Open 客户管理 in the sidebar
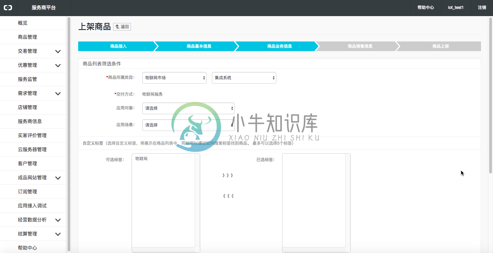The image size is (493, 253). (x=27, y=164)
